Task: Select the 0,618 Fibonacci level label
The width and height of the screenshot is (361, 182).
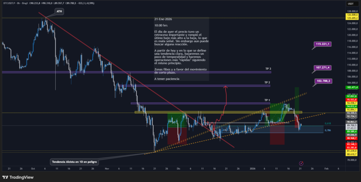Action: click(x=328, y=123)
